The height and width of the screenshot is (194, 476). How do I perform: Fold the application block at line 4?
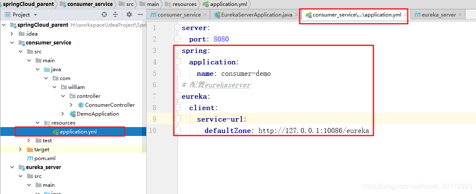pos(178,62)
